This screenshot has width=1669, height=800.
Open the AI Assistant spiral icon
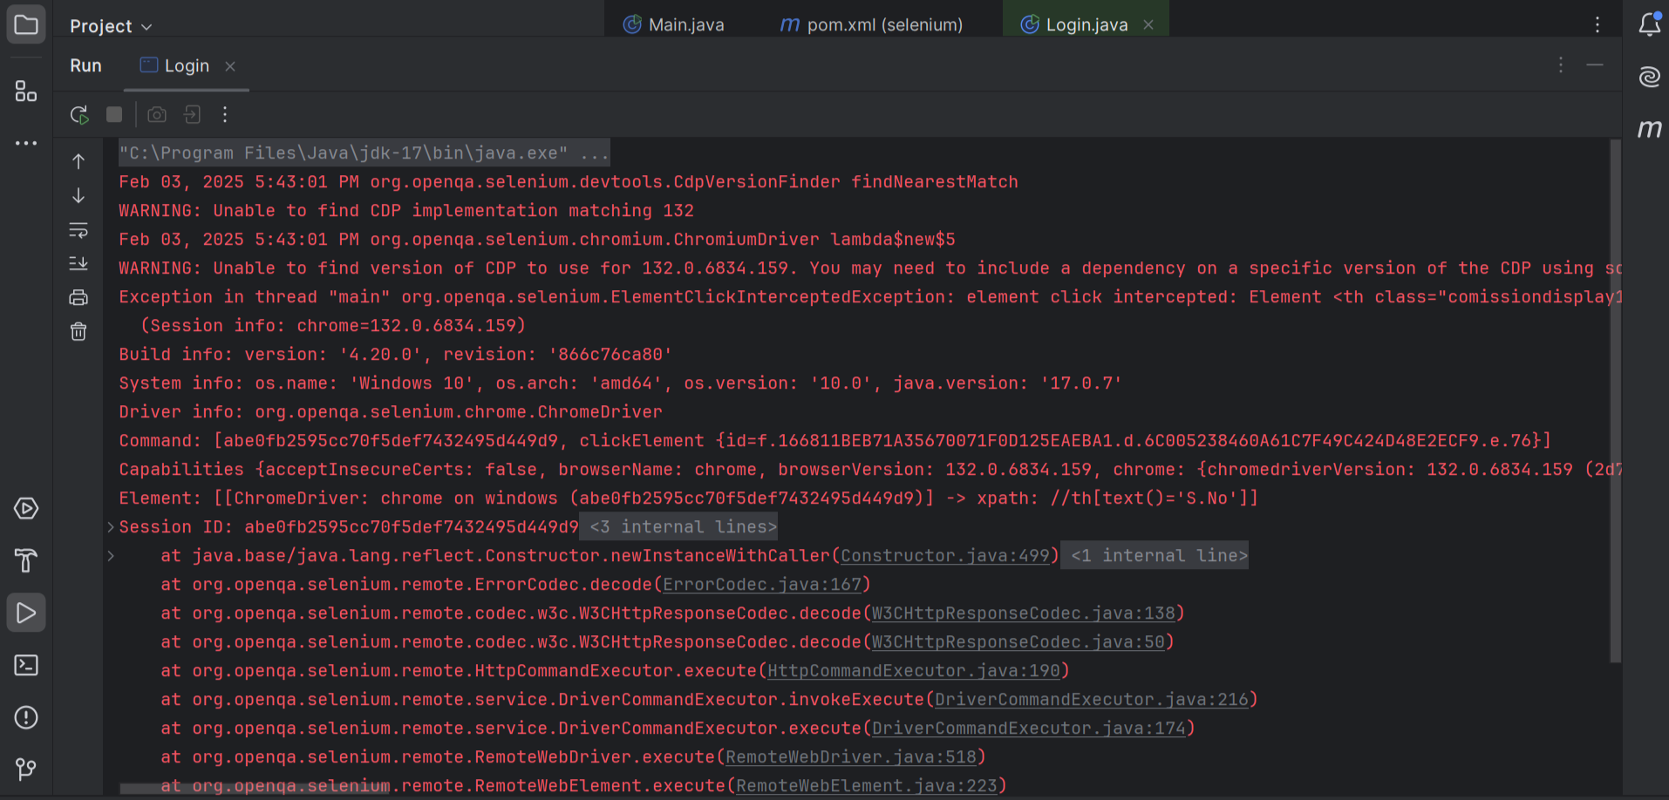click(x=1650, y=77)
